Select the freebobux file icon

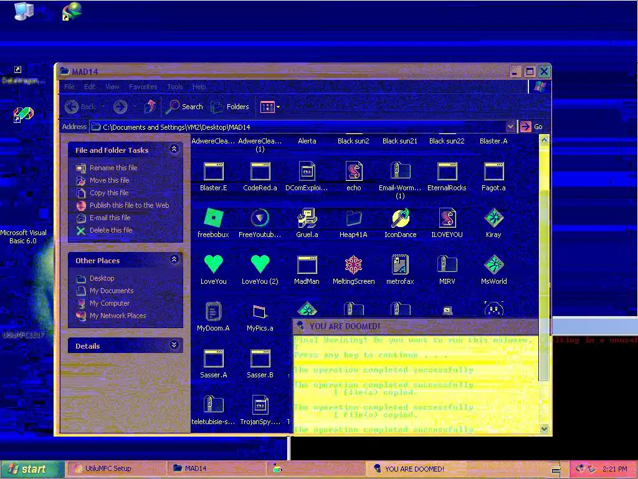click(x=214, y=218)
